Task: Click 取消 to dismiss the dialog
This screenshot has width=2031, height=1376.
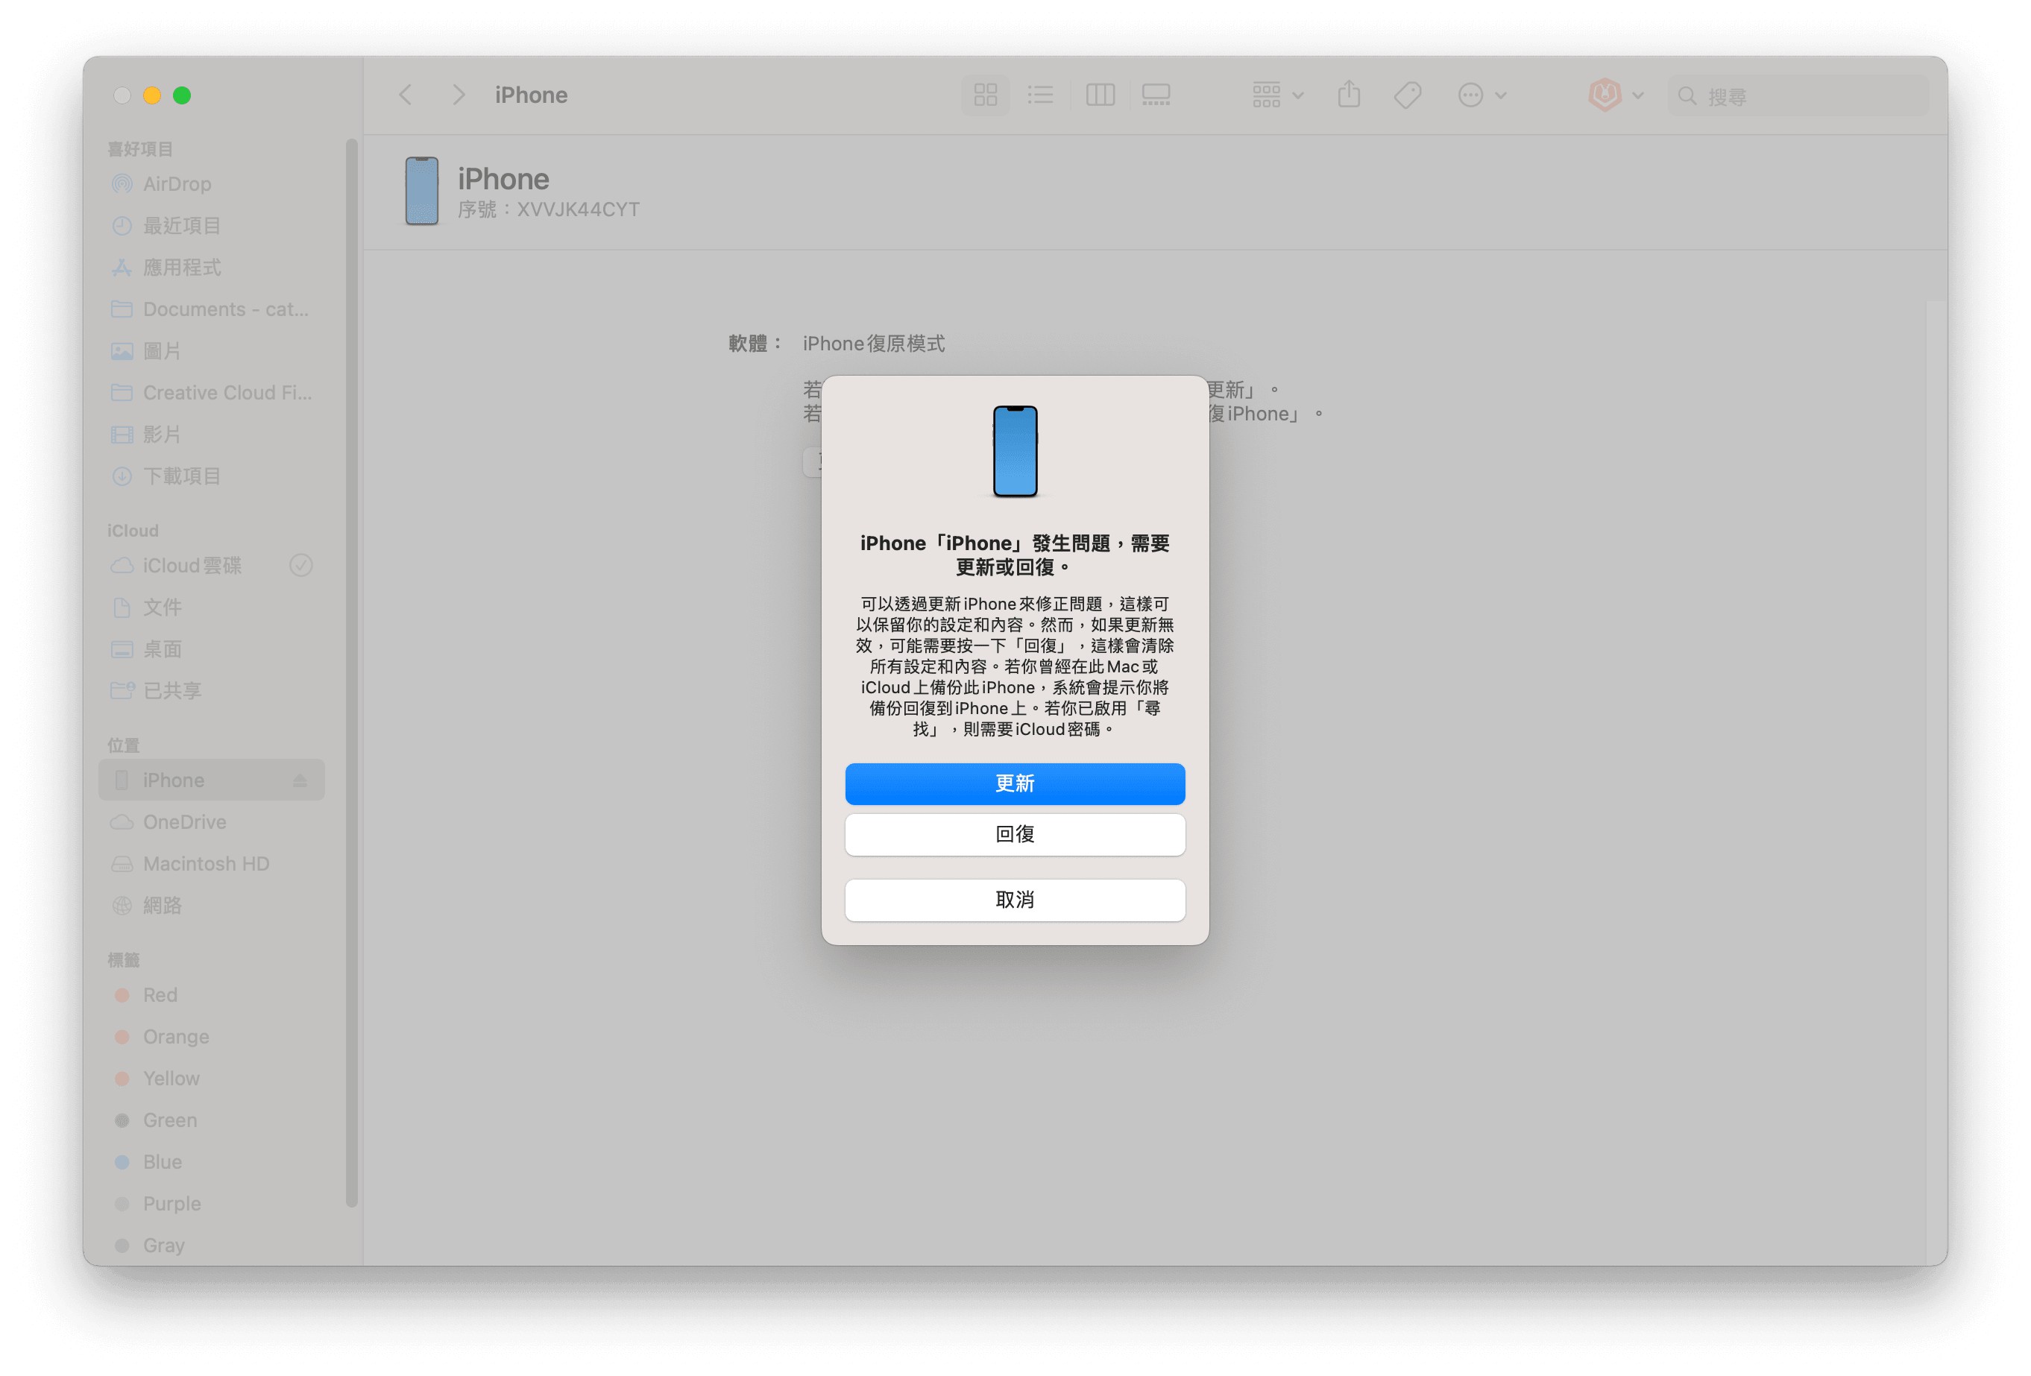Action: [x=1014, y=898]
